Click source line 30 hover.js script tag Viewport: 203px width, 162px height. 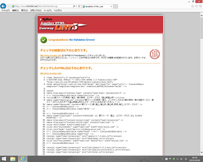pos(80,152)
